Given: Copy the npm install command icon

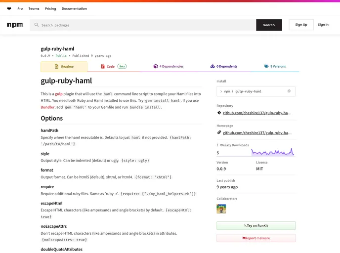Looking at the screenshot, I should pyautogui.click(x=289, y=91).
